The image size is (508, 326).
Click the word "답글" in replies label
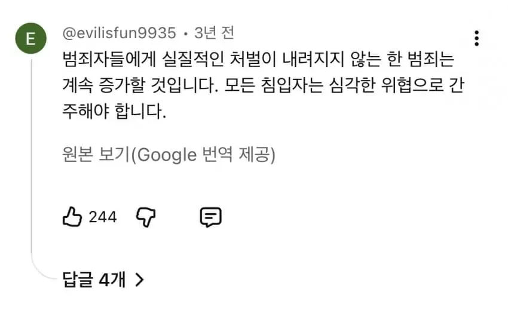[78, 279]
